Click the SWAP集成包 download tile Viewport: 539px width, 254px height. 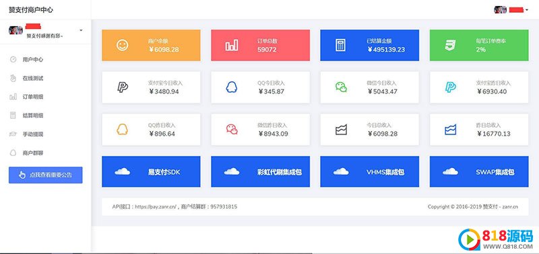pyautogui.click(x=479, y=171)
